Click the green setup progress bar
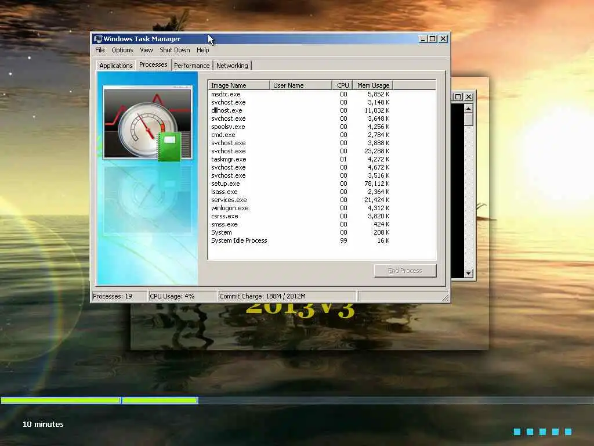Image resolution: width=594 pixels, height=446 pixels. point(99,400)
